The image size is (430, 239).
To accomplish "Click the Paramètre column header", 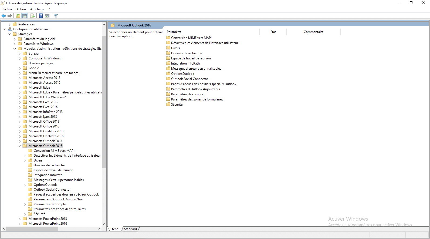I will pyautogui.click(x=174, y=32).
